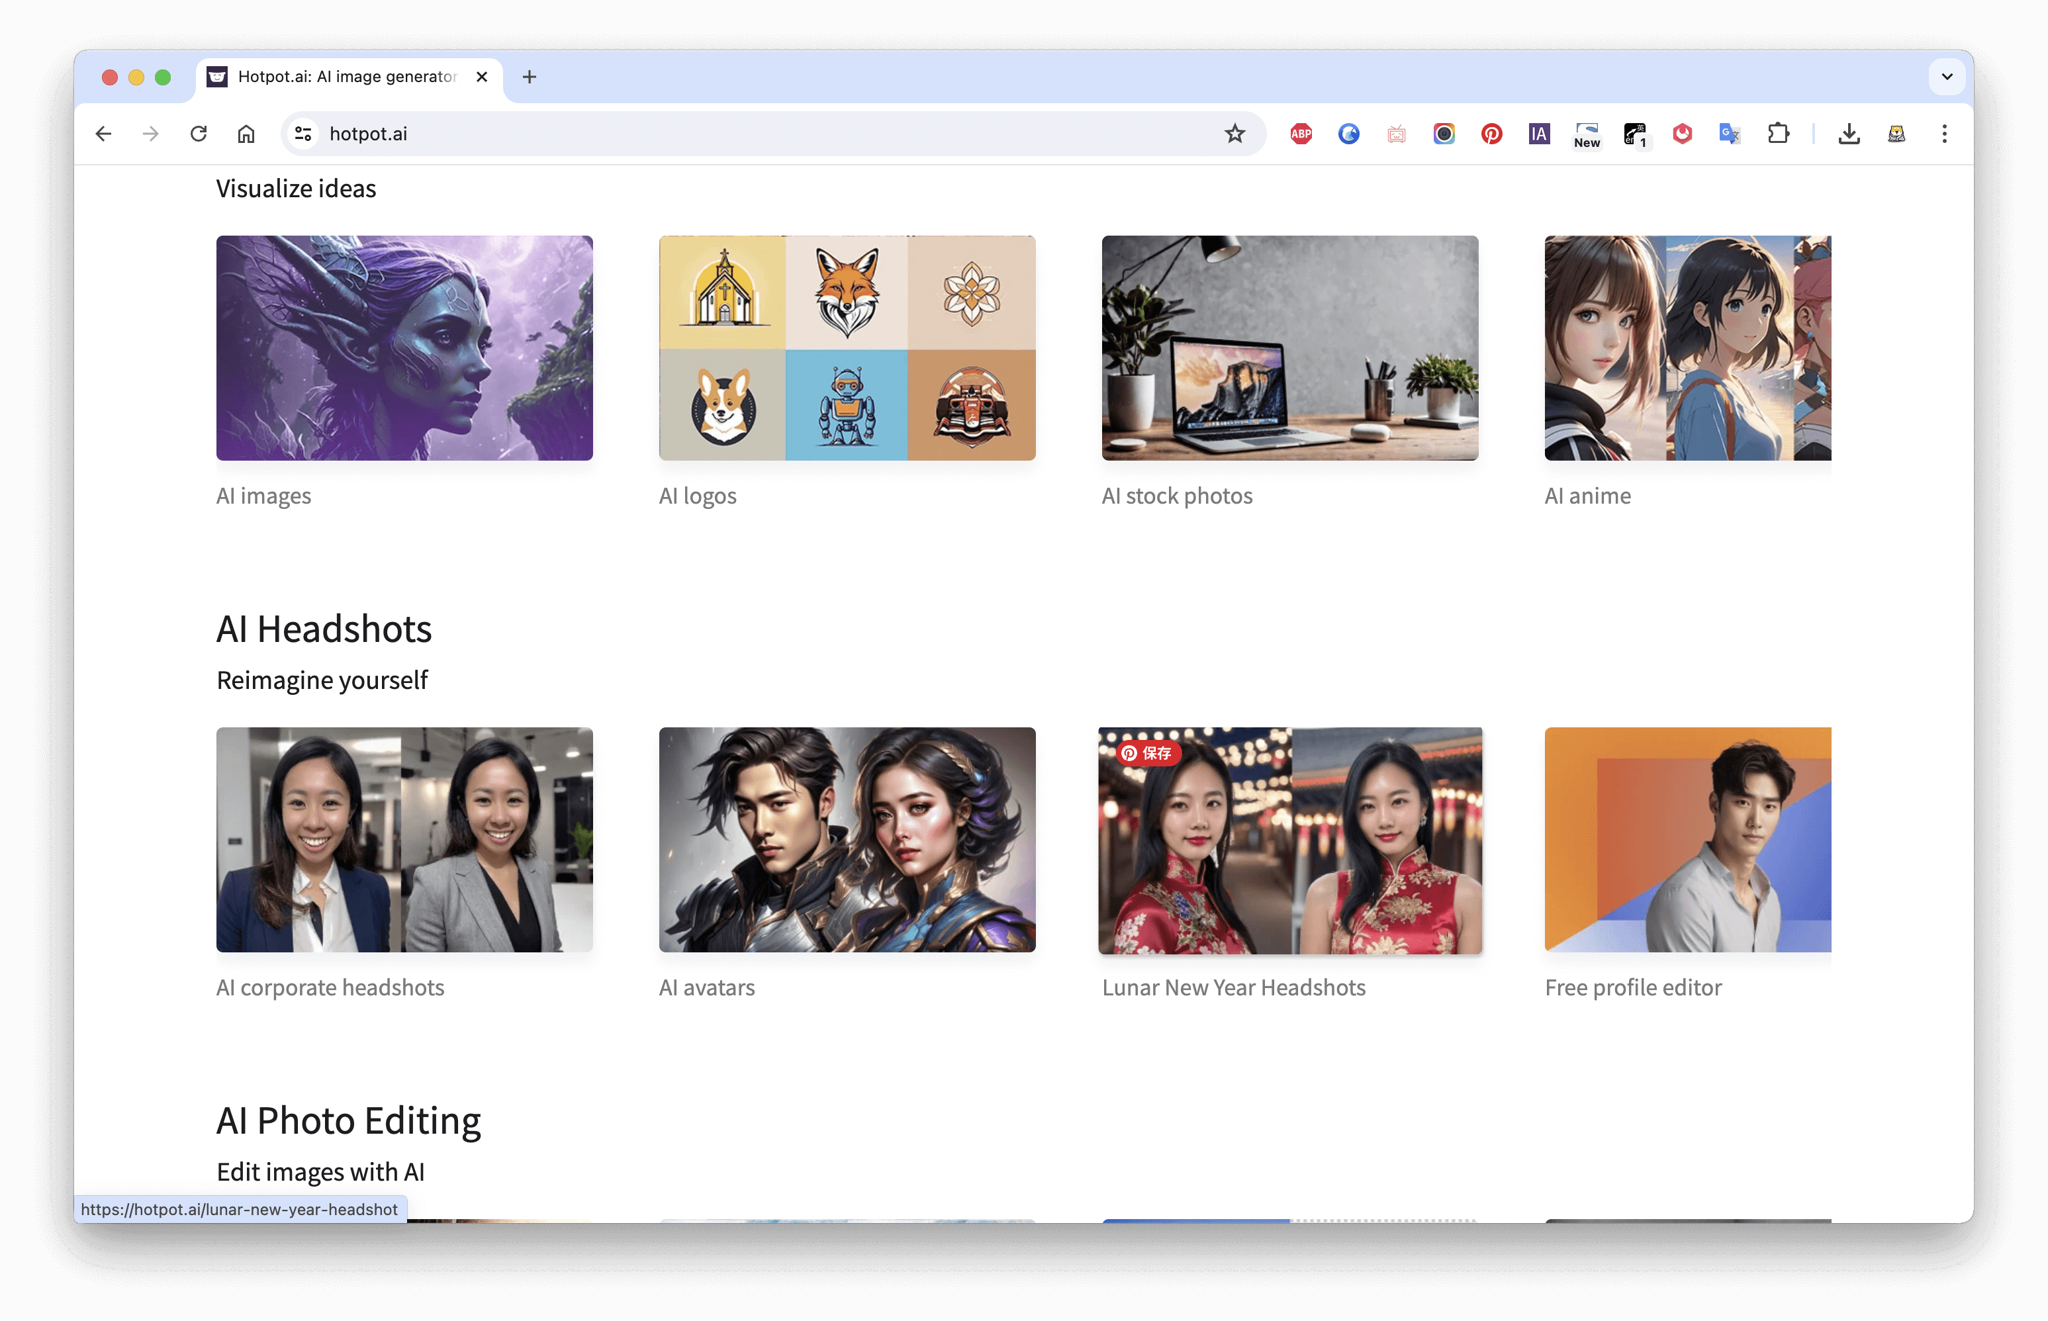
Task: Click the AI Headshots heading
Action: tap(324, 629)
